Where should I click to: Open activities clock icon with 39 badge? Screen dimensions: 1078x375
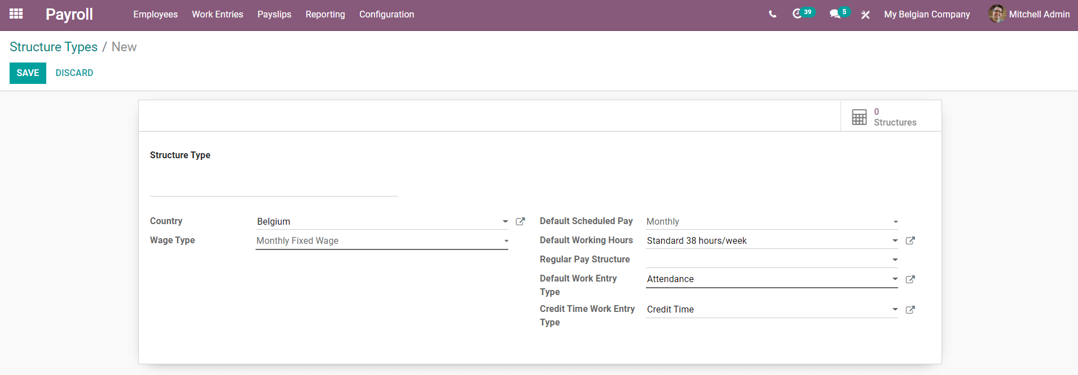pyautogui.click(x=797, y=14)
